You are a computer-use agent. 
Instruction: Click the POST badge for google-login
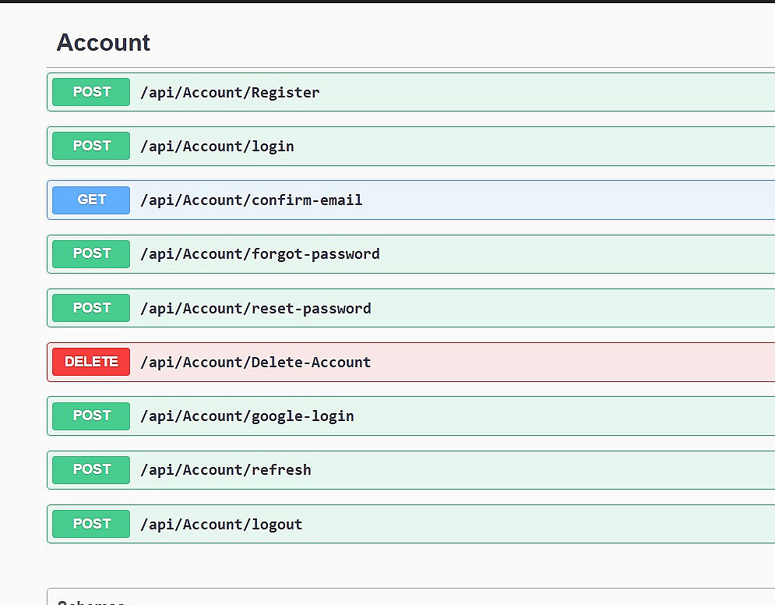pyautogui.click(x=91, y=416)
